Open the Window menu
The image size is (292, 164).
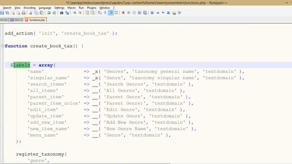tap(104, 8)
